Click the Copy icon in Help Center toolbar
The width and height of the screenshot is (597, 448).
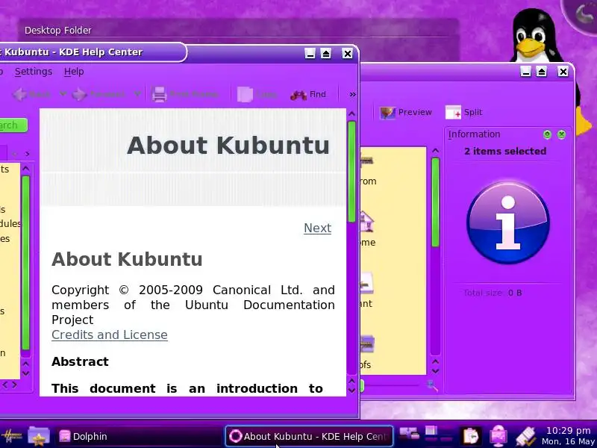[245, 94]
